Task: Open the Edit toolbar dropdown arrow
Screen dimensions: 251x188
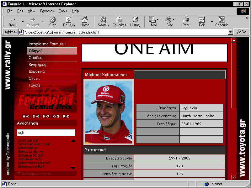Action: point(212,22)
